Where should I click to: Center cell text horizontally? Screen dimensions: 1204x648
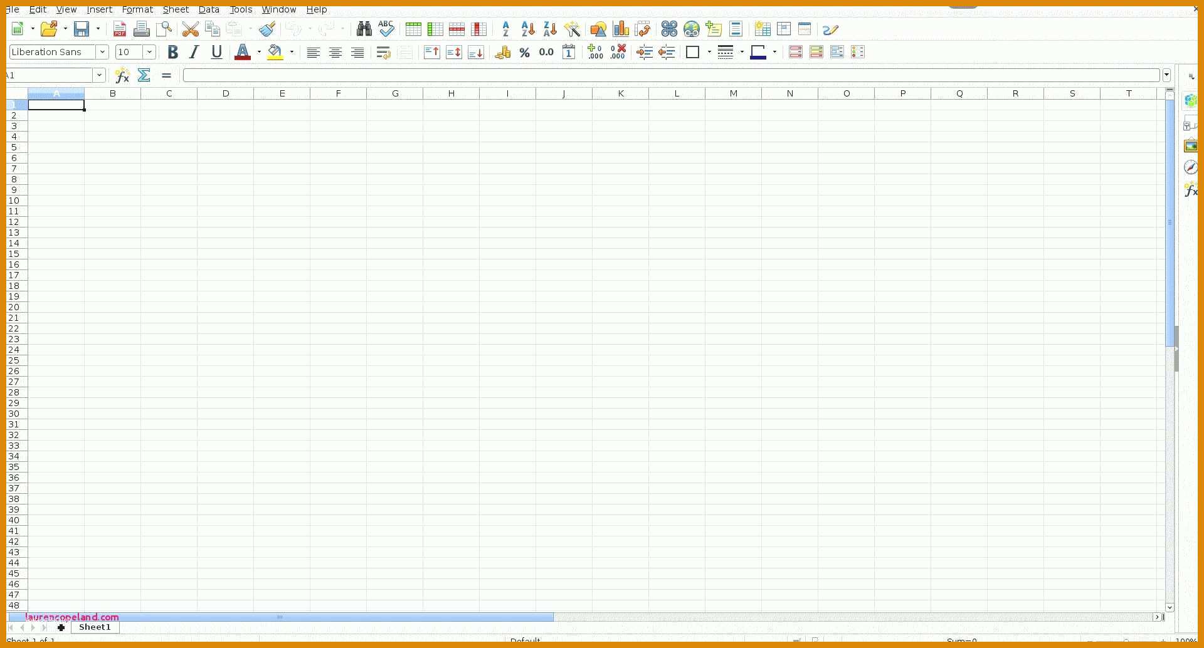point(335,53)
